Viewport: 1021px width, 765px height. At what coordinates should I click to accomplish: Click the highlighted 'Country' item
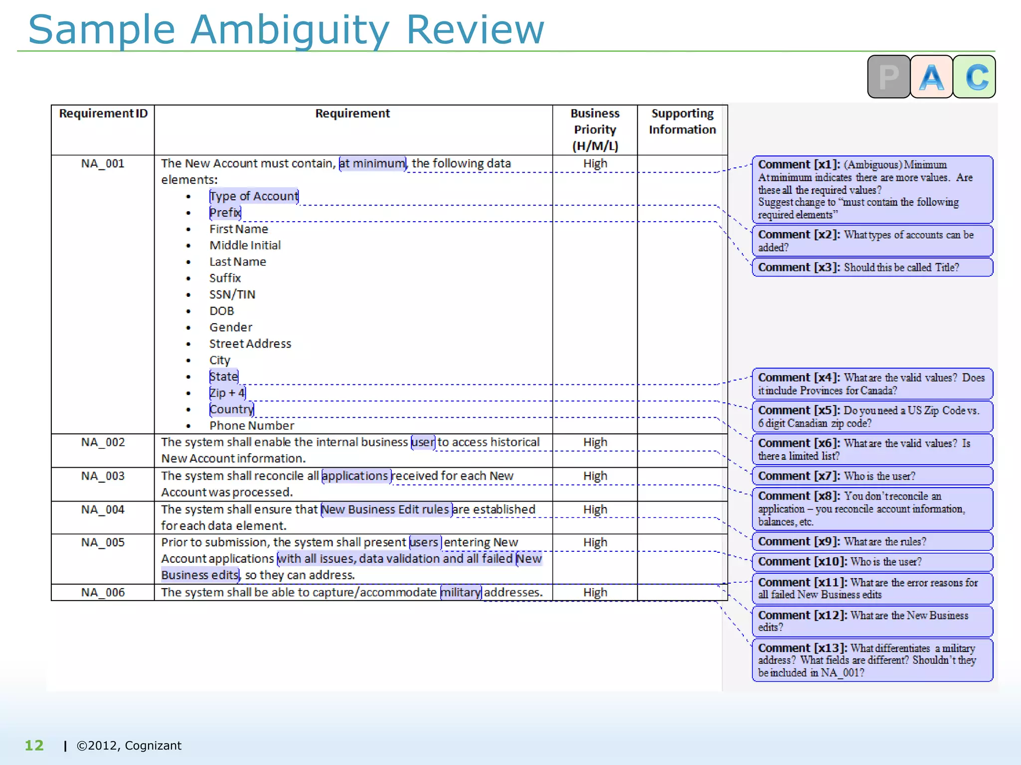[x=232, y=409]
